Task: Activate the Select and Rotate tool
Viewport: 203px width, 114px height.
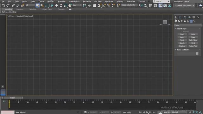Action: 61,5
